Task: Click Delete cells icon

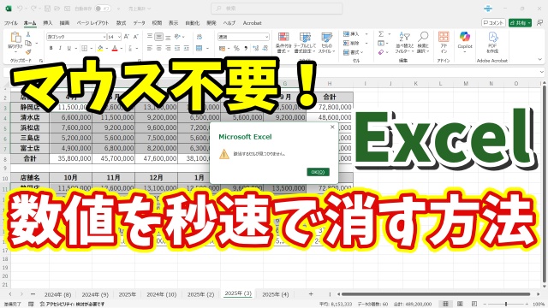Action: (x=346, y=43)
